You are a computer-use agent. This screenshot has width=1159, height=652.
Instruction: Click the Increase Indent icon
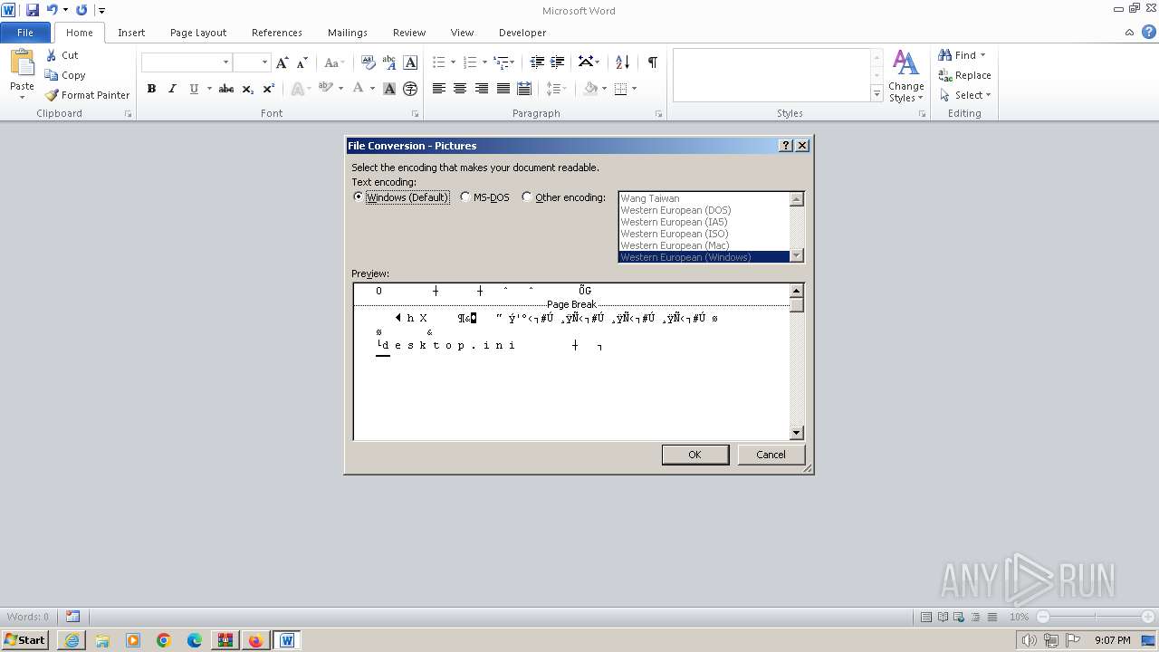[558, 62]
